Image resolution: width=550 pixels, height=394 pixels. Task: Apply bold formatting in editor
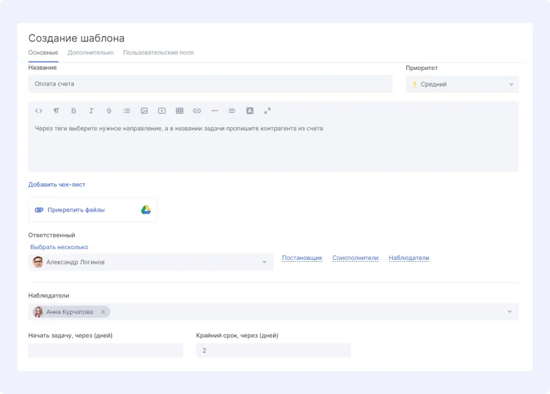74,111
